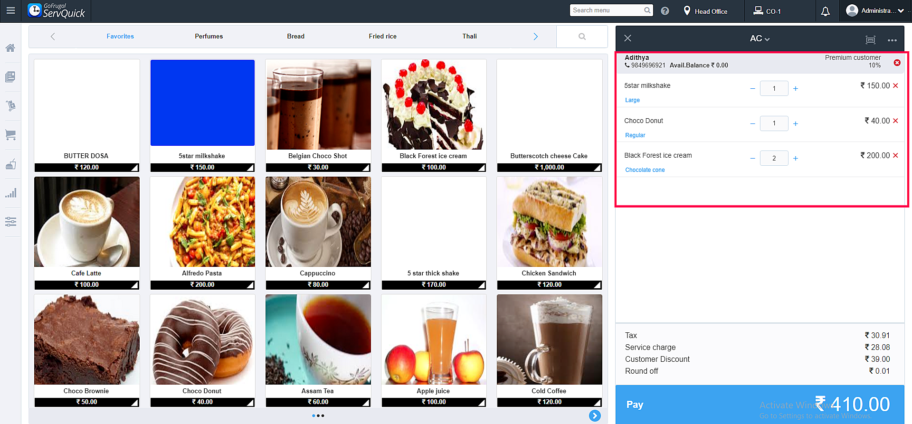Image resolution: width=912 pixels, height=424 pixels.
Task: Edit the Black Forest ice cream quantity field
Action: point(774,158)
